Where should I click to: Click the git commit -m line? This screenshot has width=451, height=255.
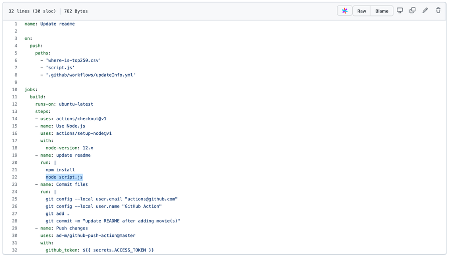coord(113,221)
